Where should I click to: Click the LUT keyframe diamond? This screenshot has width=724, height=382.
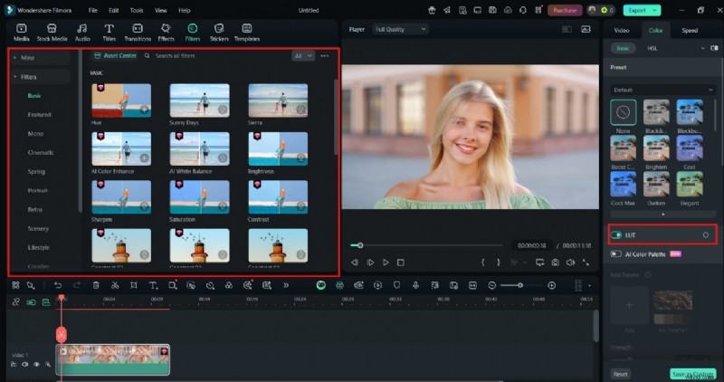coord(706,235)
